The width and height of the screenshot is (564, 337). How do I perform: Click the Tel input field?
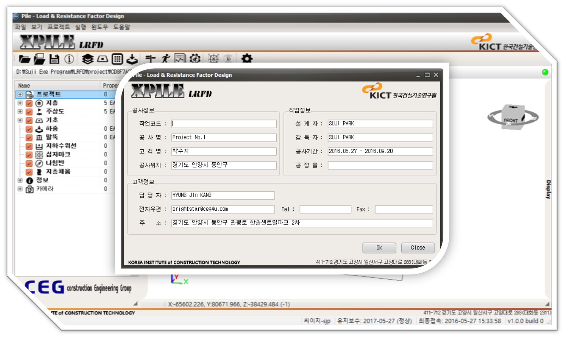pos(325,209)
